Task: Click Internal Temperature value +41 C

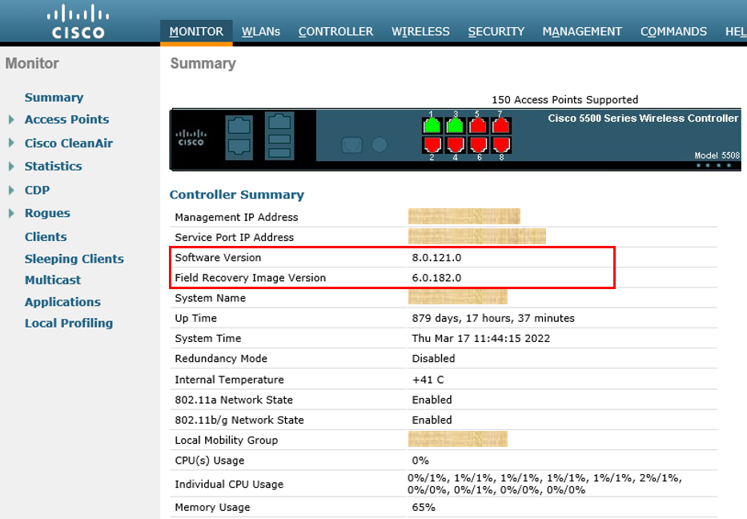Action: point(428,380)
